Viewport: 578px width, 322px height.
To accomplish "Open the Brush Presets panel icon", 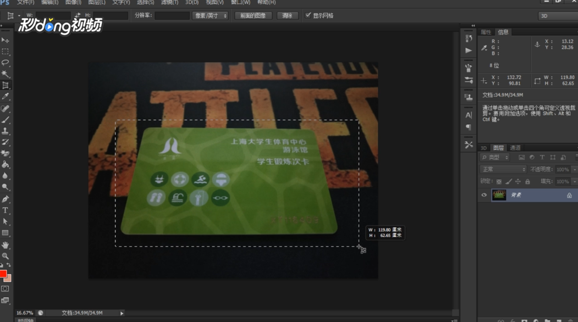I will [468, 68].
